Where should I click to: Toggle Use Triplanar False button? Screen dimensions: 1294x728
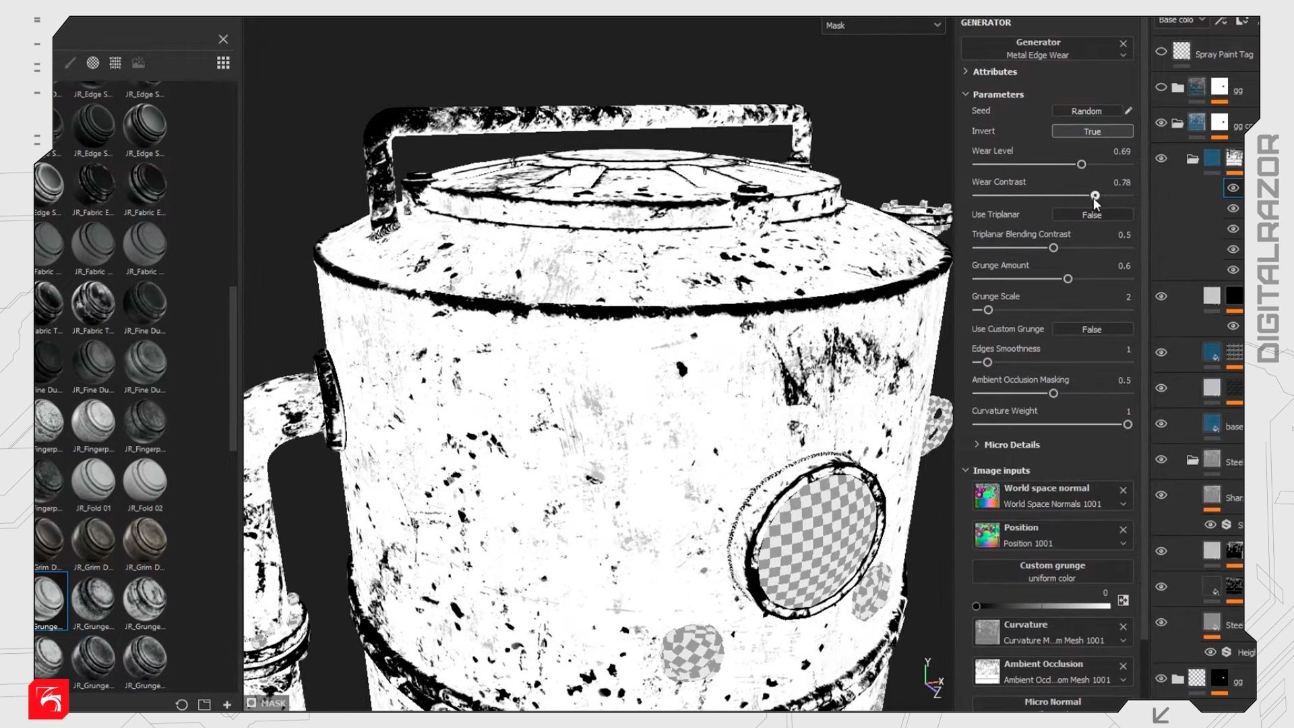[1092, 214]
